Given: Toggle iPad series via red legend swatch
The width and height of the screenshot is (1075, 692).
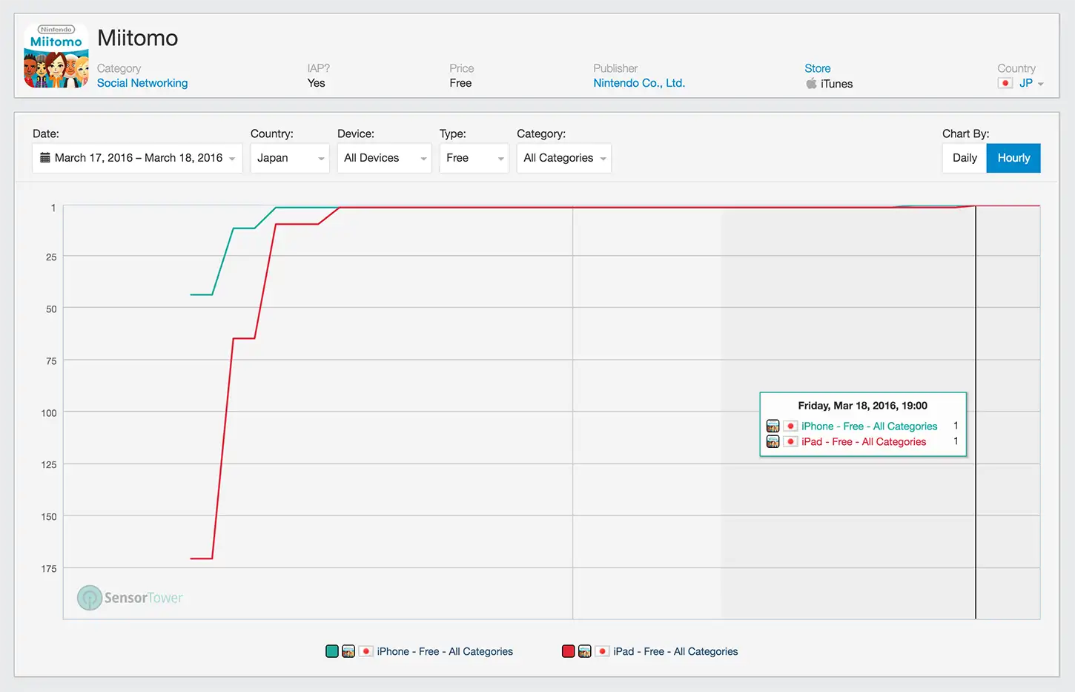Looking at the screenshot, I should click(x=569, y=651).
